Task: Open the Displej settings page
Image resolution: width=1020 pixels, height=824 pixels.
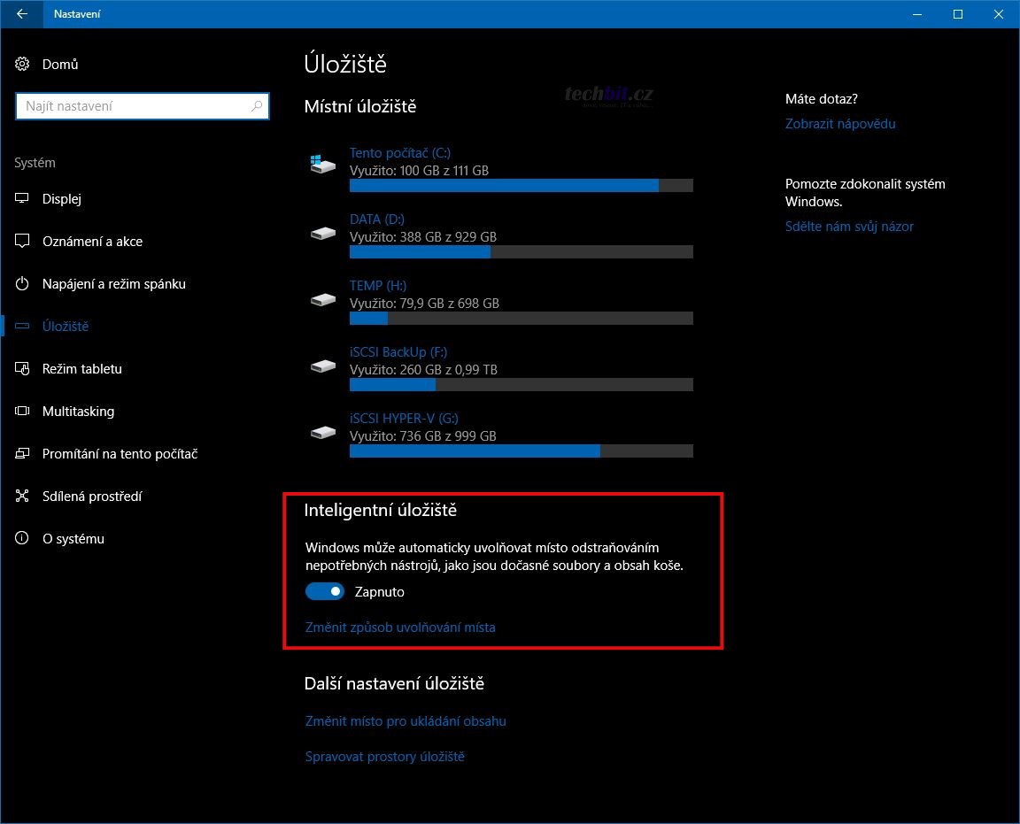Action: [x=62, y=198]
